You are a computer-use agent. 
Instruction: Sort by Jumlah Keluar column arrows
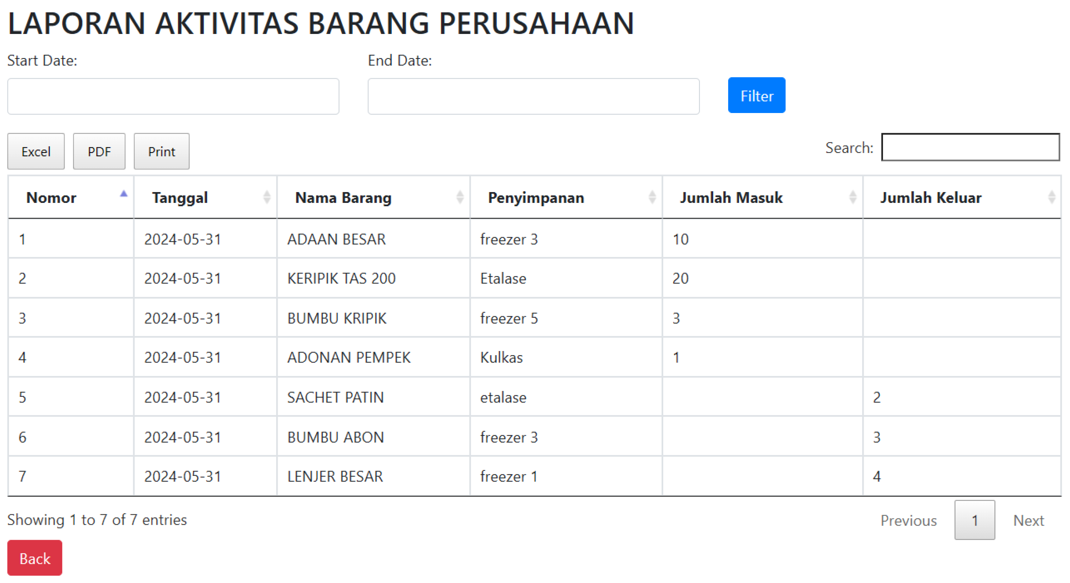pyautogui.click(x=1051, y=197)
